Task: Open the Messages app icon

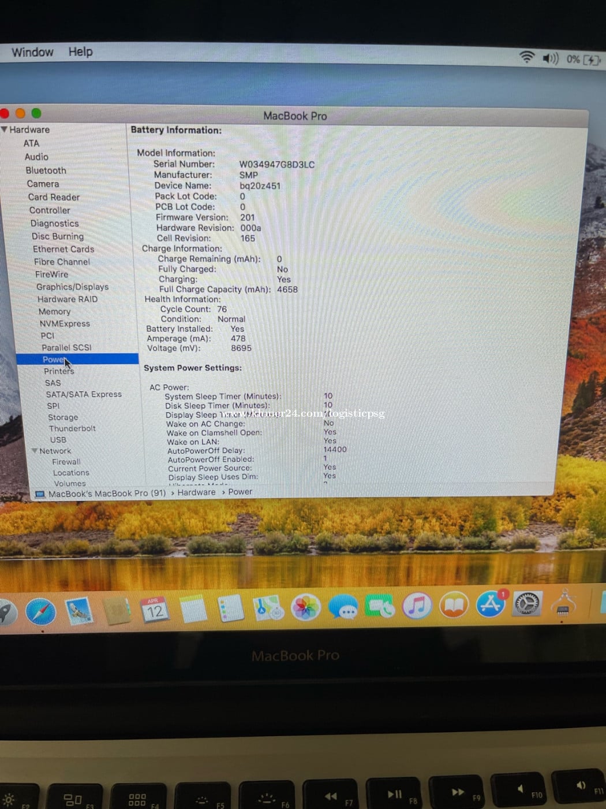Action: [x=343, y=608]
